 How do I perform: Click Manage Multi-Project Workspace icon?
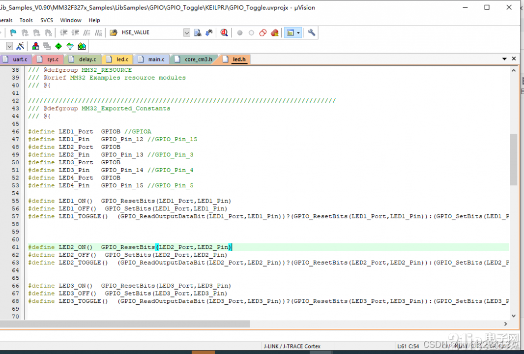coord(47,46)
